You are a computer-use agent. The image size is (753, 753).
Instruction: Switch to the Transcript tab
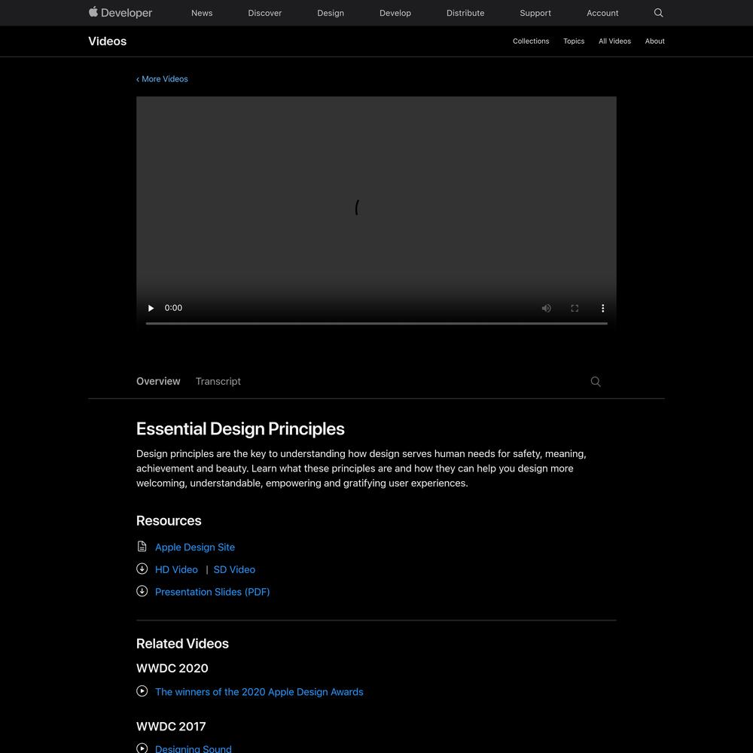[218, 381]
